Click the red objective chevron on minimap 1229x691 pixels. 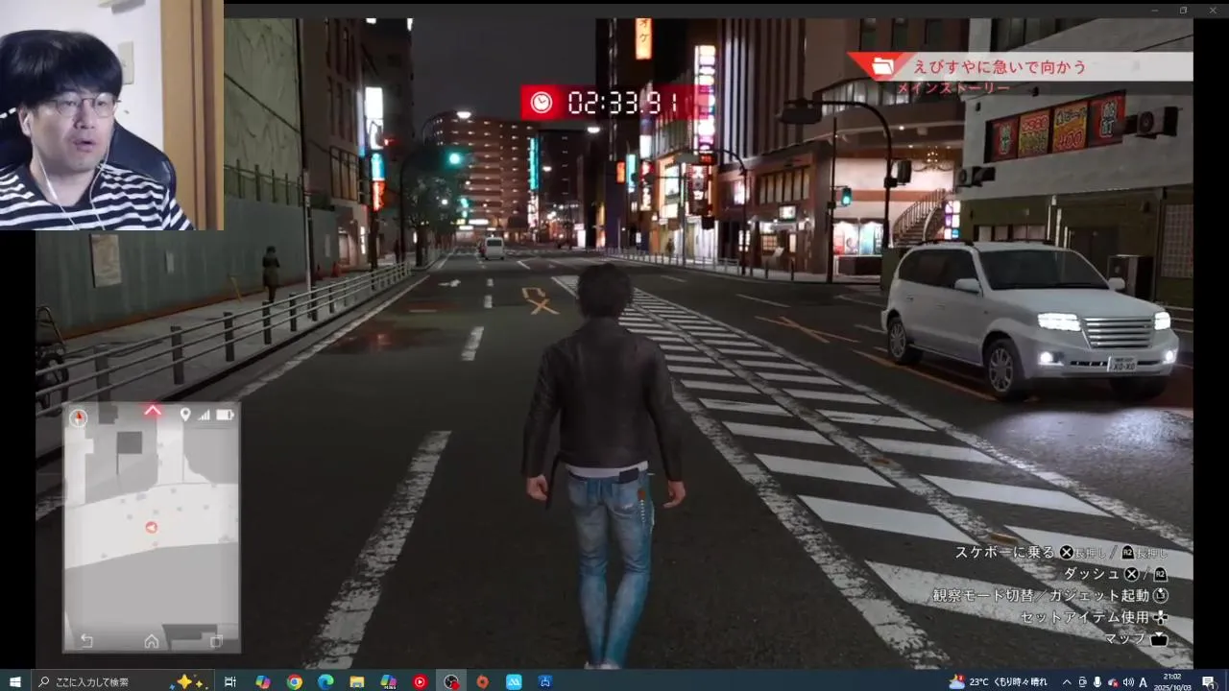153,411
